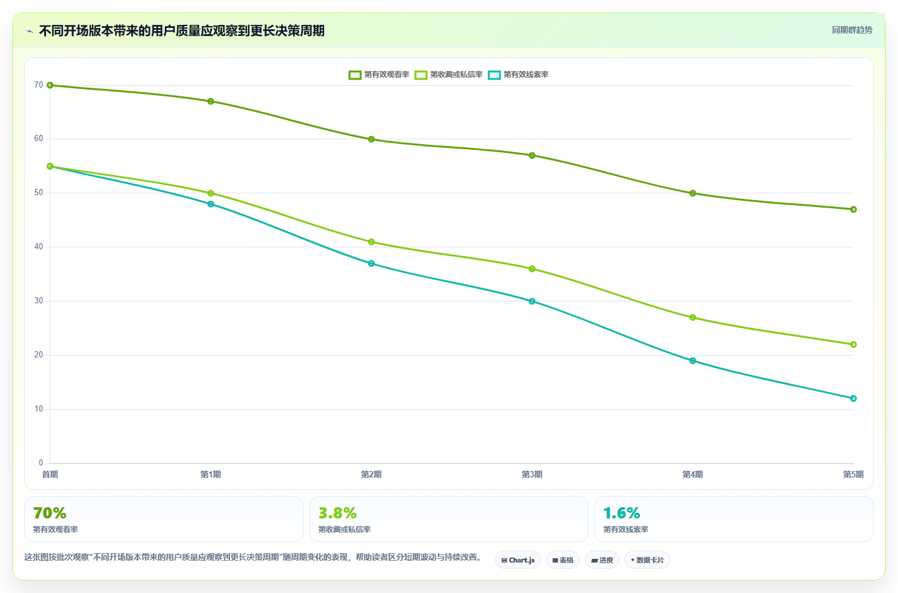898x593 pixels.
Task: Click the 第有效观看率 legend color box
Action: (355, 75)
